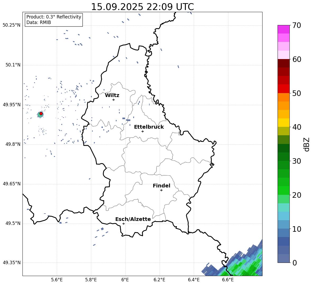The image size is (313, 285).
Task: Click the magenta top colorbar swatch
Action: [283, 30]
